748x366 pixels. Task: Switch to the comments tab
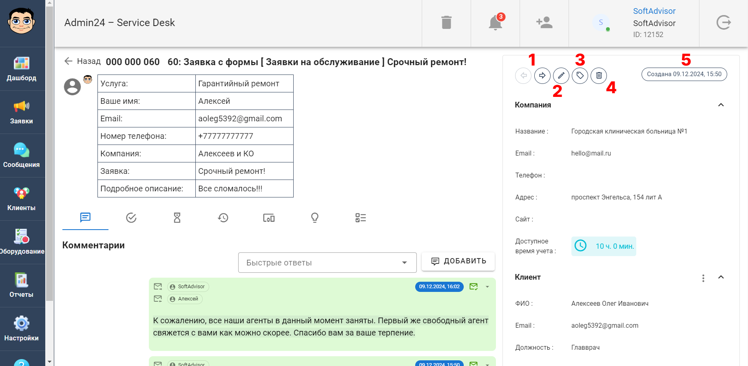[85, 218]
